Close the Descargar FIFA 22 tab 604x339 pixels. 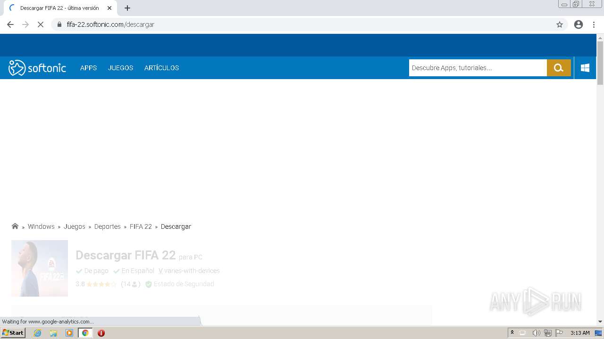point(109,8)
